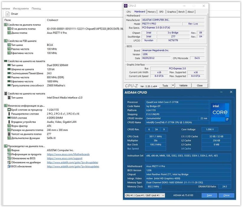
Task: Click Close button in AIDA64 CPUID
Action: (x=226, y=195)
